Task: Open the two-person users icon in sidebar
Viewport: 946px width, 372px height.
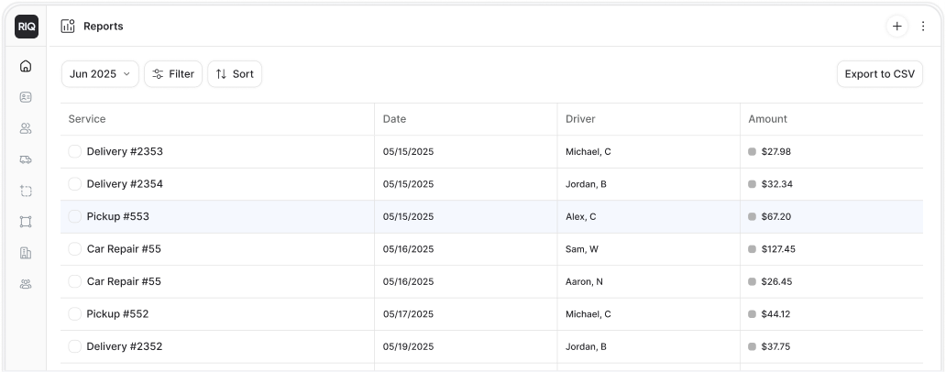Action: pyautogui.click(x=26, y=128)
